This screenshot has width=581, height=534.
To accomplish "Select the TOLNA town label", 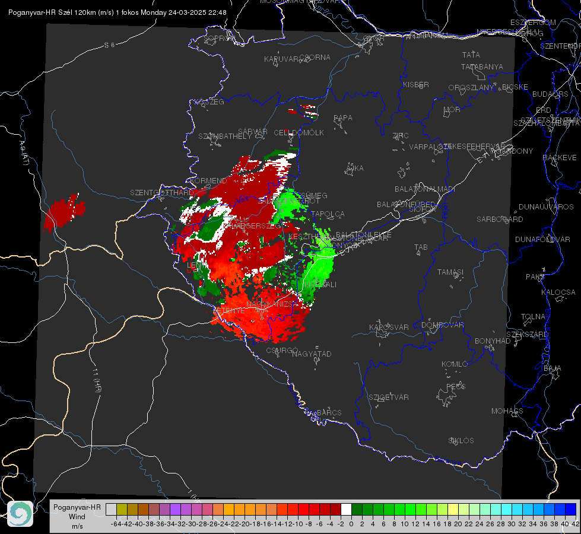I will 533,317.
